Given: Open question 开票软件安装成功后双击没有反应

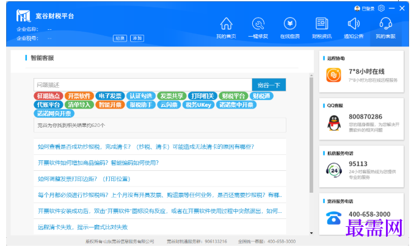Looking at the screenshot, I should tap(160, 211).
